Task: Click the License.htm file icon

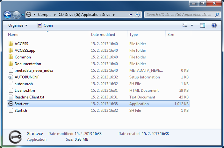Action: (11, 91)
